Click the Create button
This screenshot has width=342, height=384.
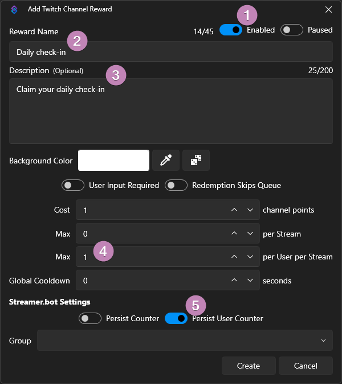point(249,366)
